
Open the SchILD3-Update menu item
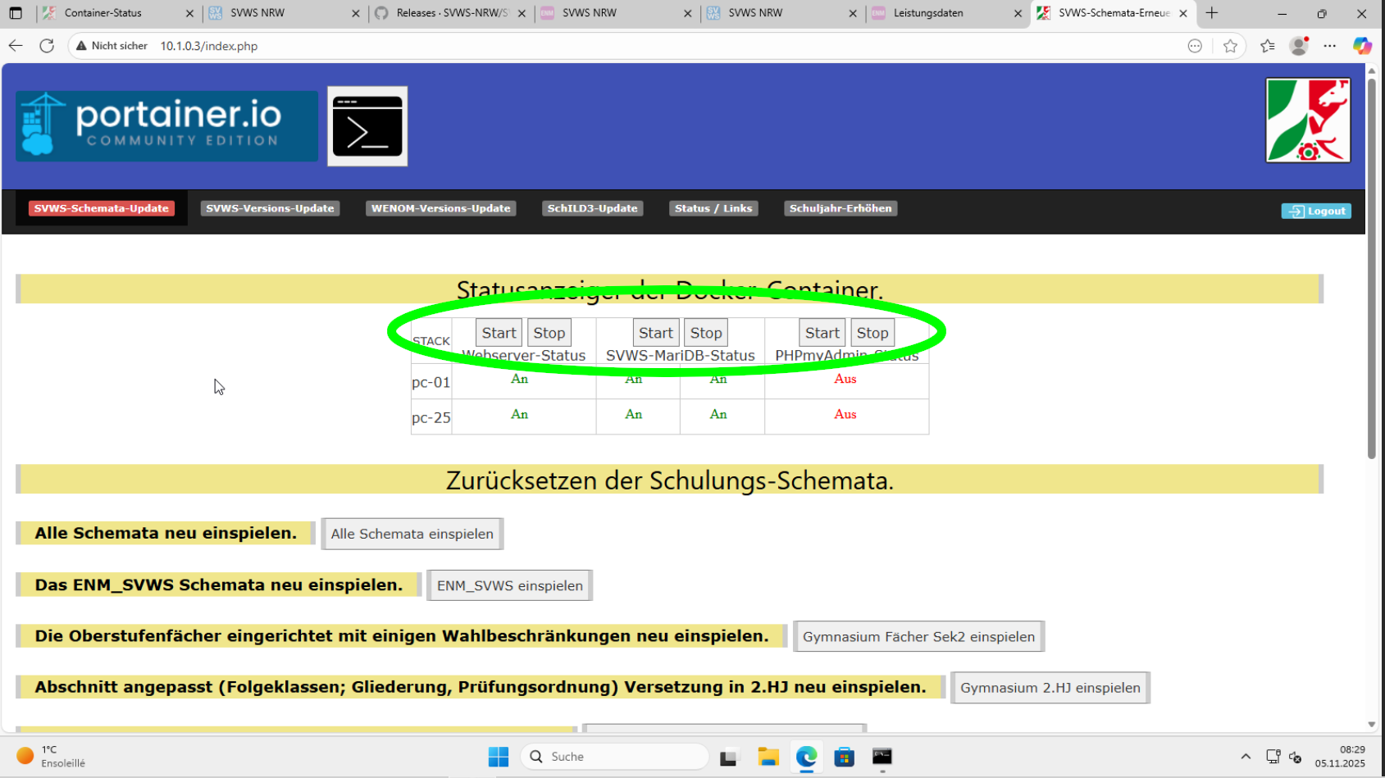coord(593,208)
